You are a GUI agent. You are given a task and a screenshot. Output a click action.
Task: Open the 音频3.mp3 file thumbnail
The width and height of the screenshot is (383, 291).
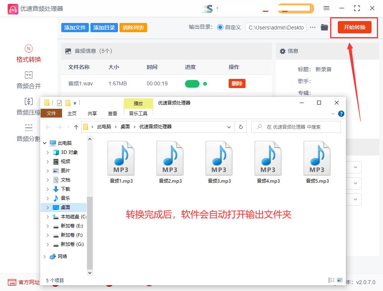(219, 157)
